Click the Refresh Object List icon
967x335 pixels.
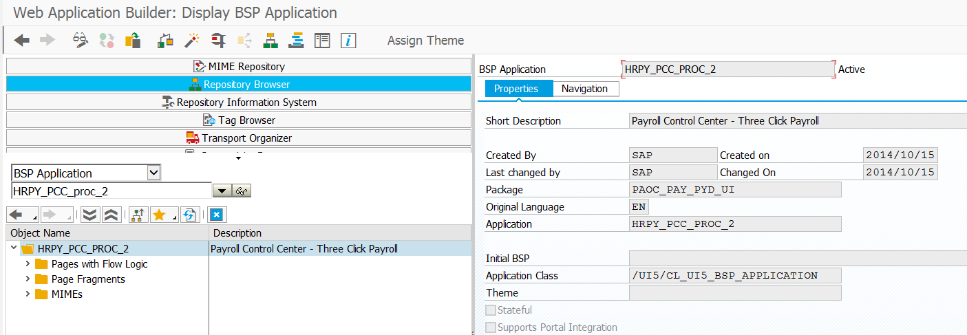[191, 215]
